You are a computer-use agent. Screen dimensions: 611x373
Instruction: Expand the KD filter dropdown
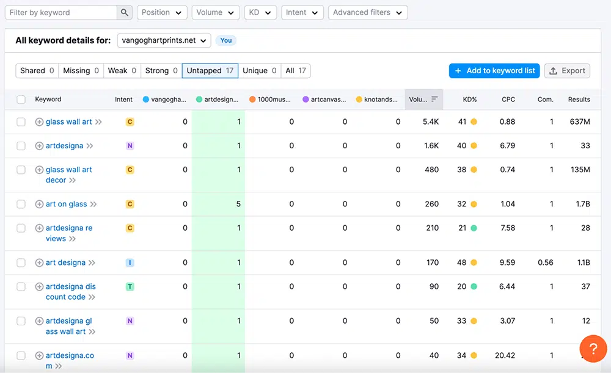(260, 12)
